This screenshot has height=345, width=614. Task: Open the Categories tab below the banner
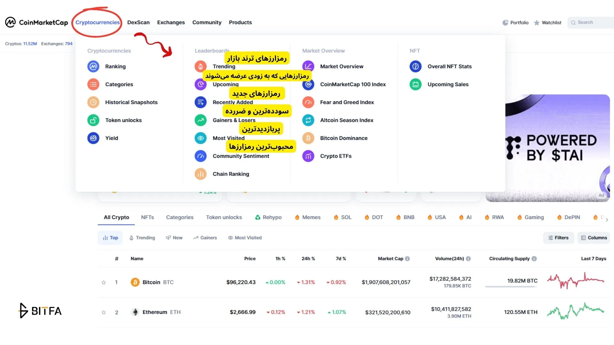[x=180, y=217]
